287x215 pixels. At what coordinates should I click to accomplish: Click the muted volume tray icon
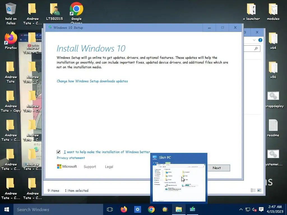point(254,209)
